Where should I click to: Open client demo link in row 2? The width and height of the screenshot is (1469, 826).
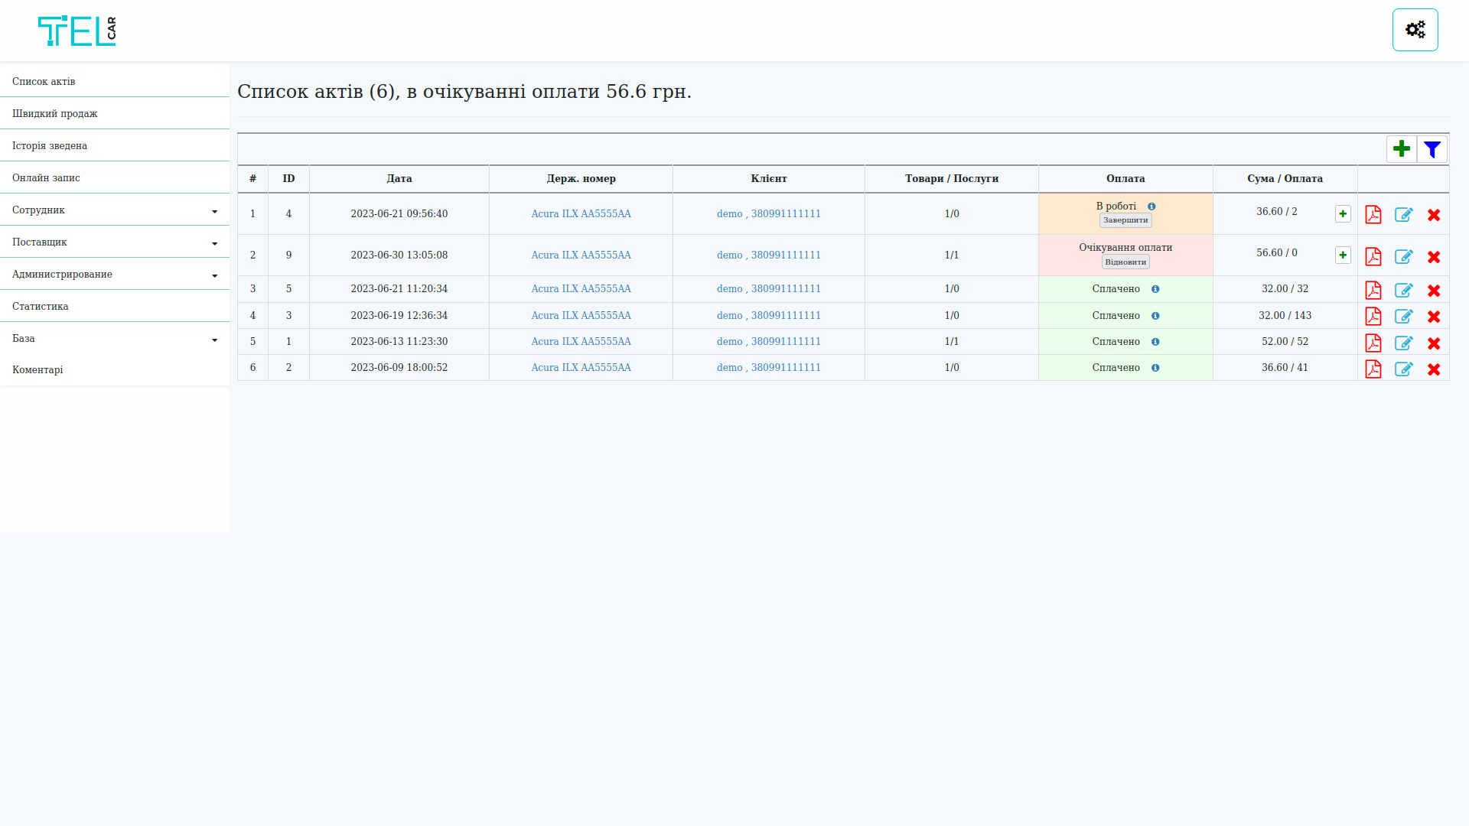(768, 255)
